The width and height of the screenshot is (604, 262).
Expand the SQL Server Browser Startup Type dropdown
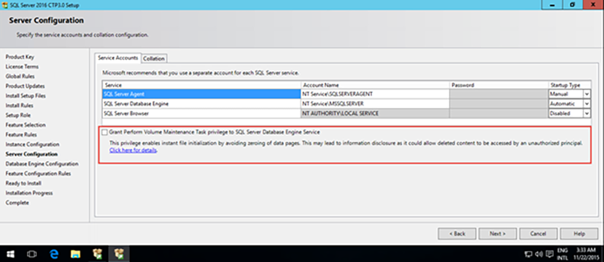pos(586,113)
